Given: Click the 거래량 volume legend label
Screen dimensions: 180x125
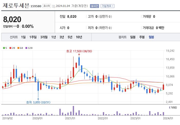Looking at the screenshot, I should 173,108.
